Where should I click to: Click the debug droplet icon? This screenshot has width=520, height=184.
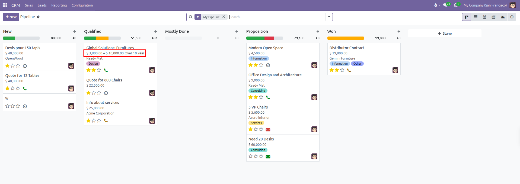(x=436, y=5)
